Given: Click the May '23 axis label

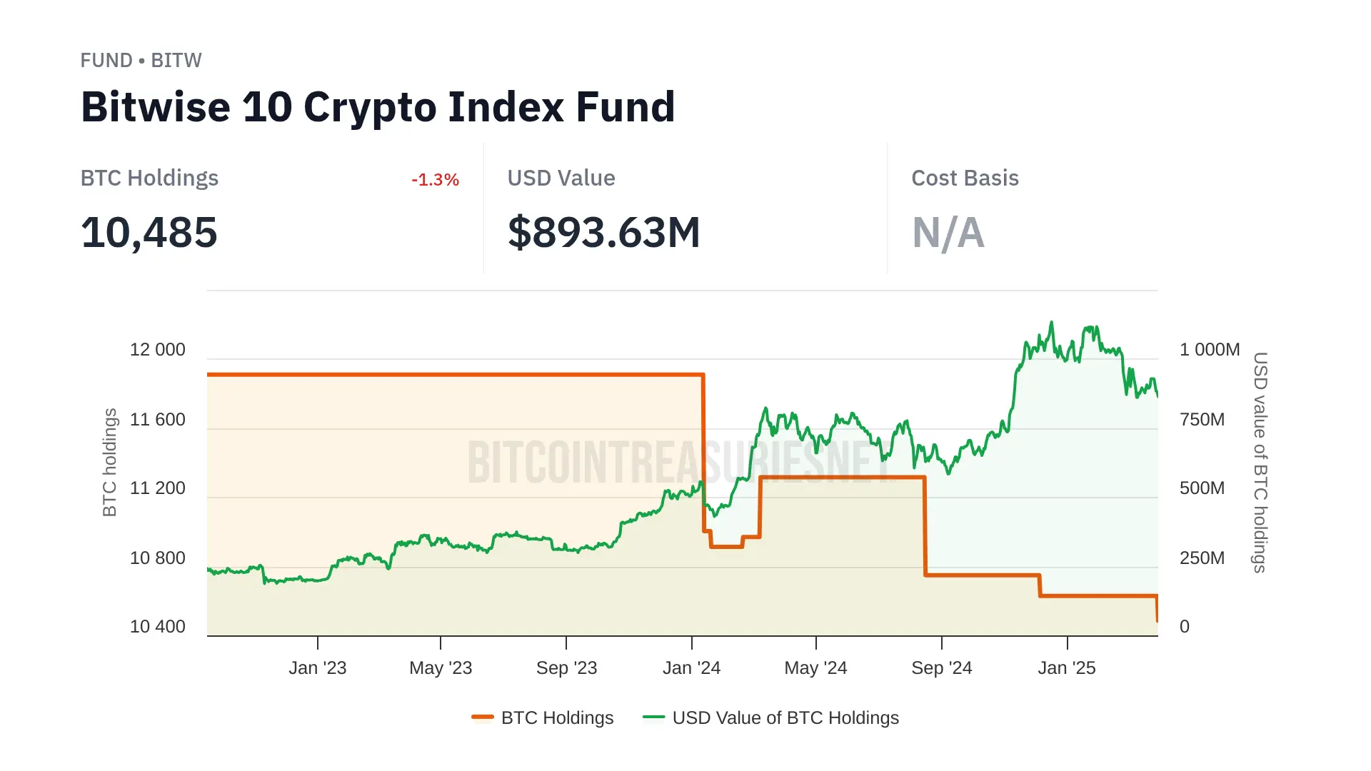Looking at the screenshot, I should 441,668.
